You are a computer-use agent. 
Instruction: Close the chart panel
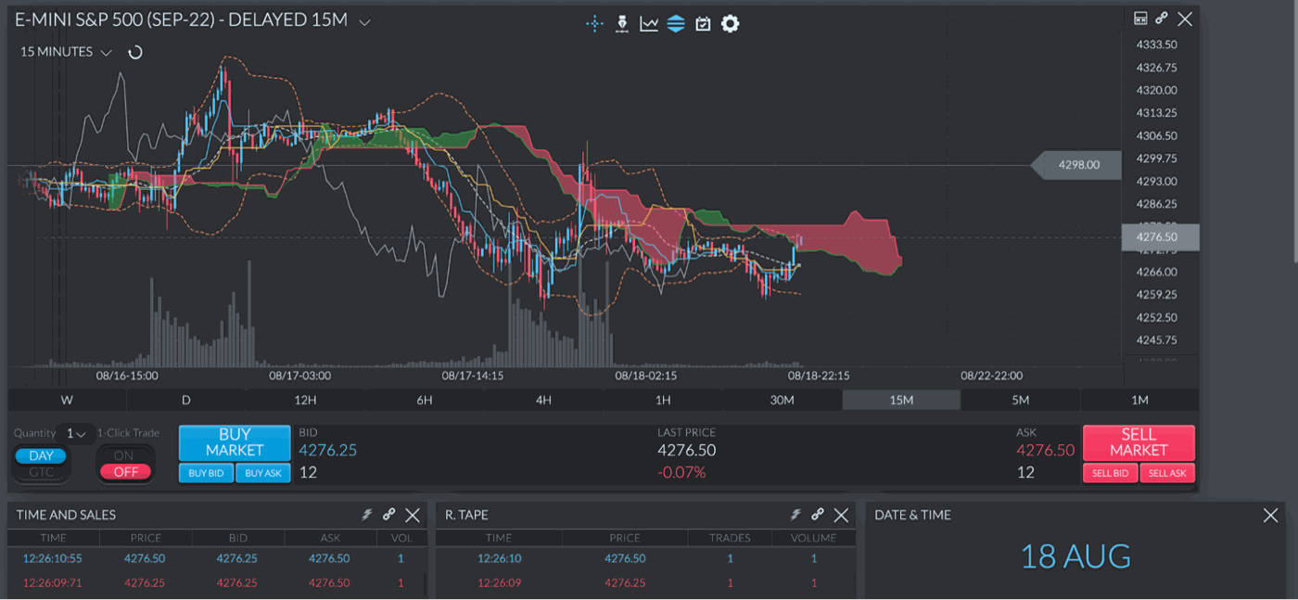(1185, 19)
